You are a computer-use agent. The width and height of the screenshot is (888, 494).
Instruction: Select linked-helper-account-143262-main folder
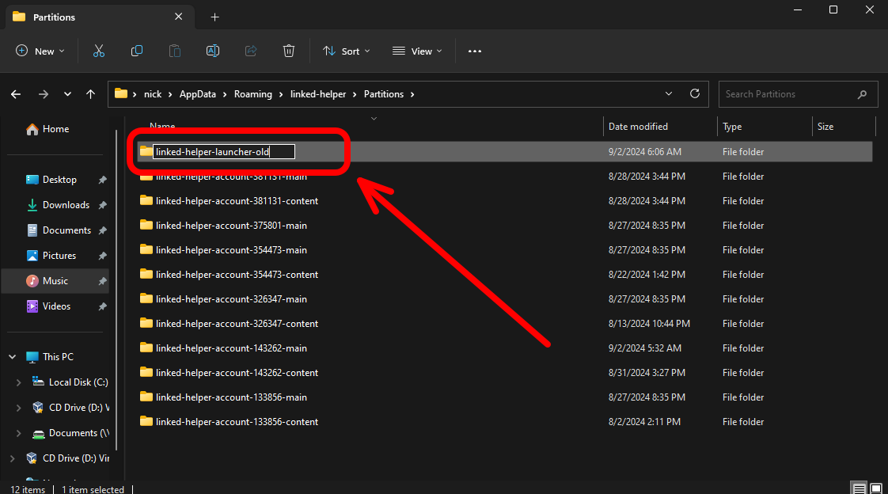coord(231,348)
